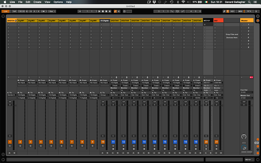261x163 pixels.
Task: Click the Session Record circle button
Action: click(124, 11)
